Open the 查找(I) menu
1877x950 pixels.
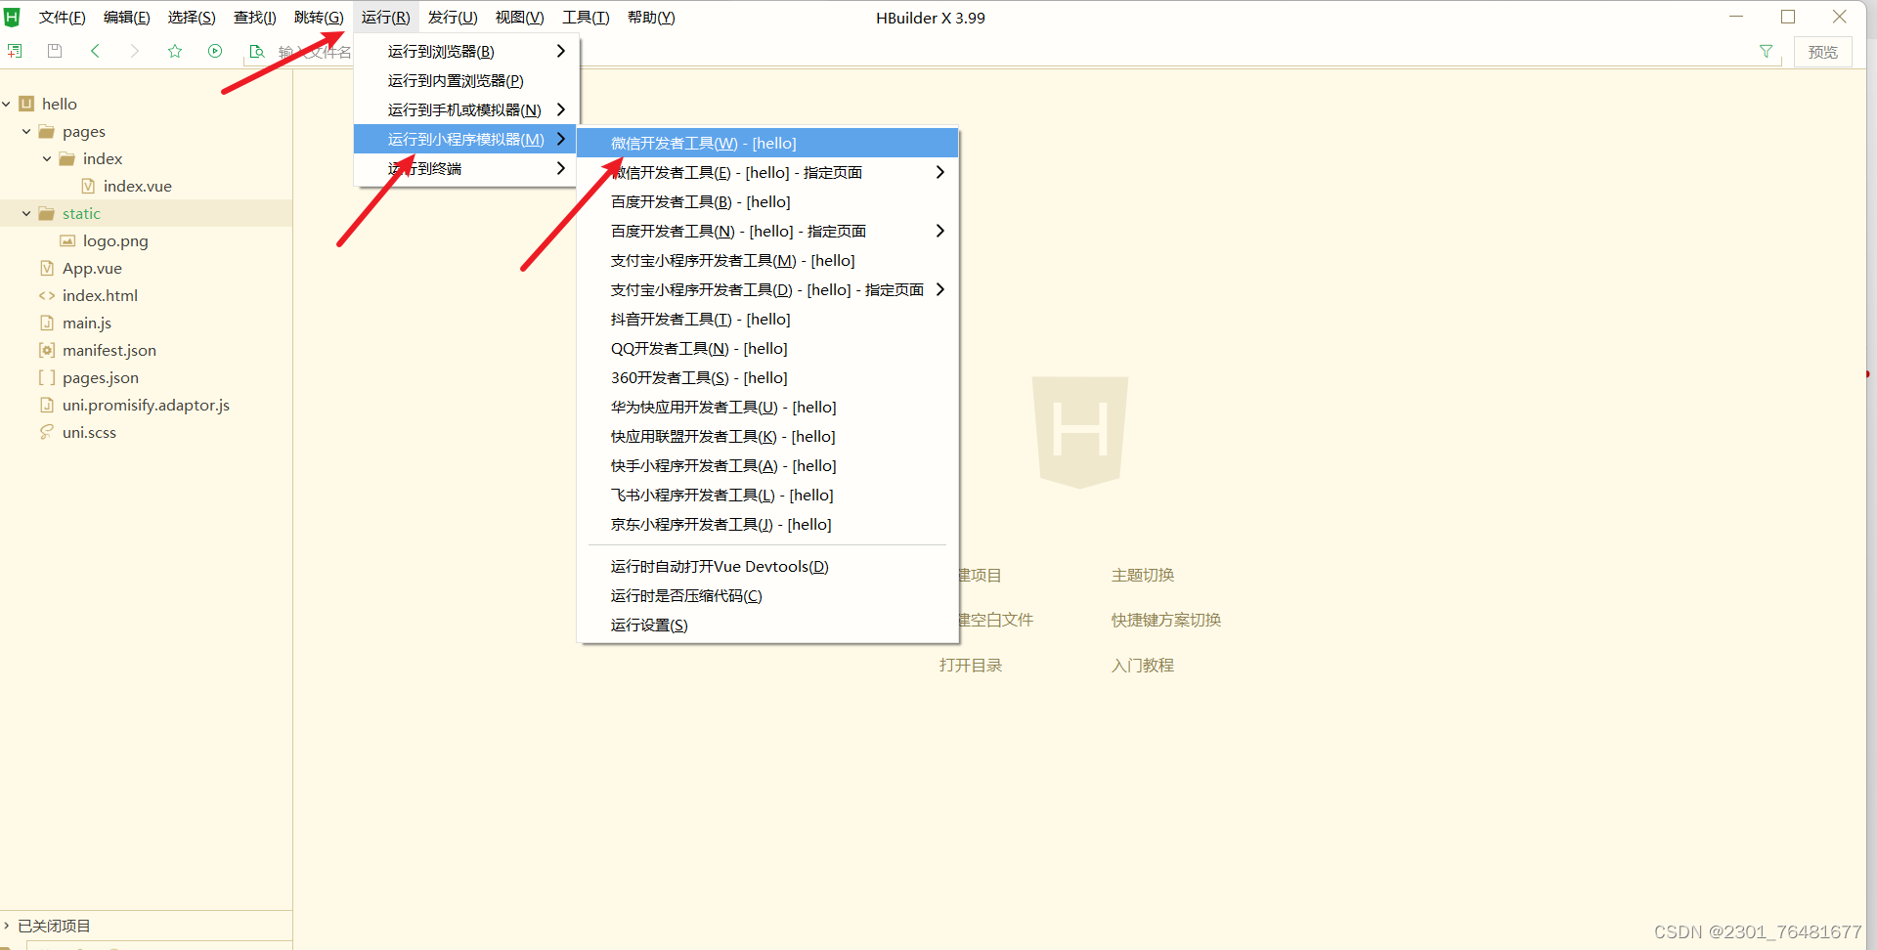(x=255, y=18)
